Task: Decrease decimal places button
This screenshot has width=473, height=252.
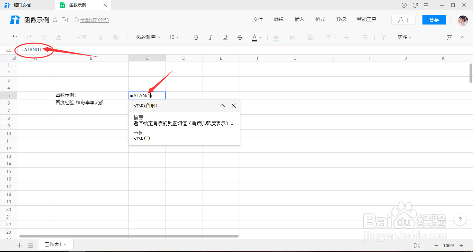Action: point(101,37)
